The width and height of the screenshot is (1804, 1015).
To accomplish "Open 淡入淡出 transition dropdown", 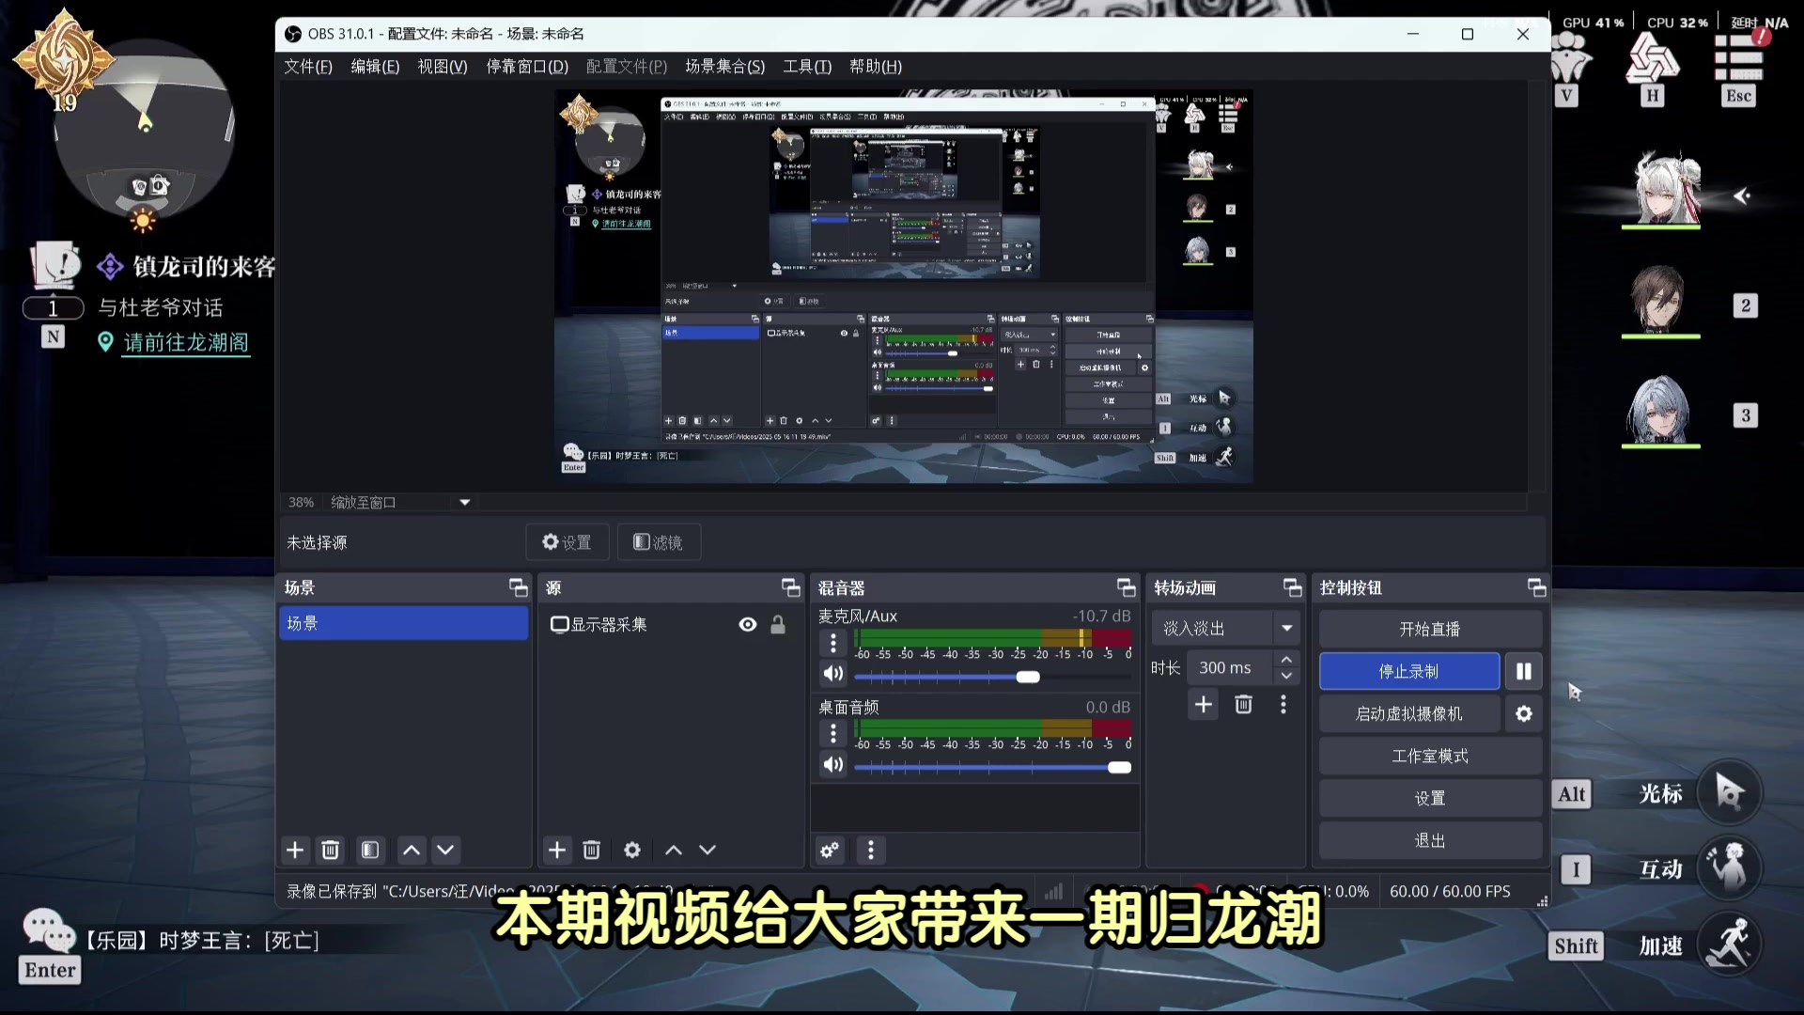I will 1226,629.
